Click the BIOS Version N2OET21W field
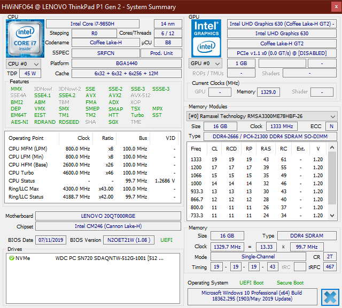 point(129,240)
